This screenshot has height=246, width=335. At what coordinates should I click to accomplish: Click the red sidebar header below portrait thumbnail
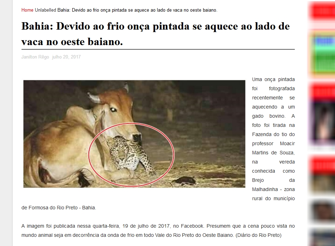[x=322, y=165]
